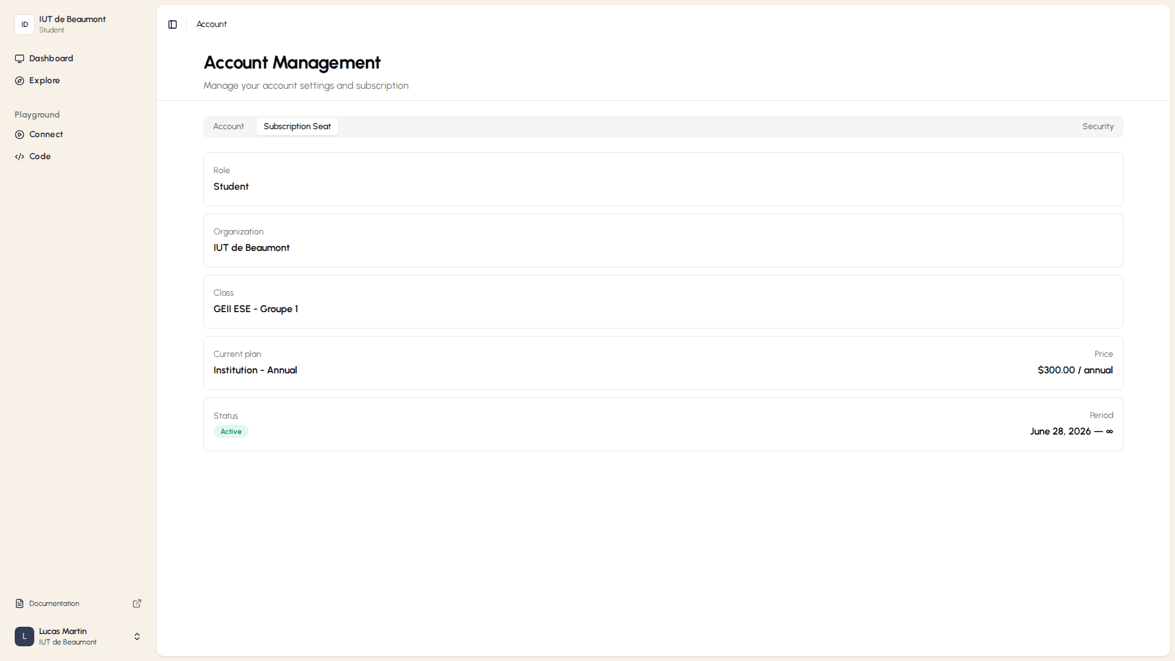The height and width of the screenshot is (661, 1175).
Task: Open the Documentation link
Action: pos(78,603)
